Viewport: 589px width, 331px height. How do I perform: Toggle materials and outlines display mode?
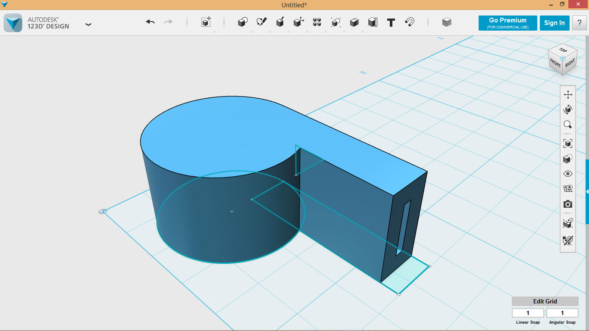click(568, 159)
